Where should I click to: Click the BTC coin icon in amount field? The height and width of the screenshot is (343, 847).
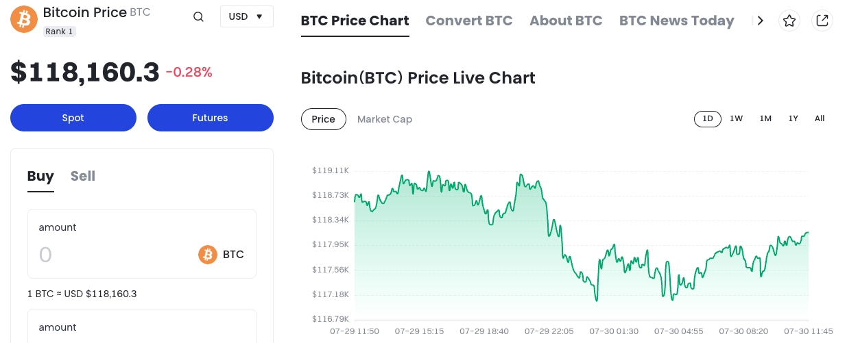pos(208,255)
